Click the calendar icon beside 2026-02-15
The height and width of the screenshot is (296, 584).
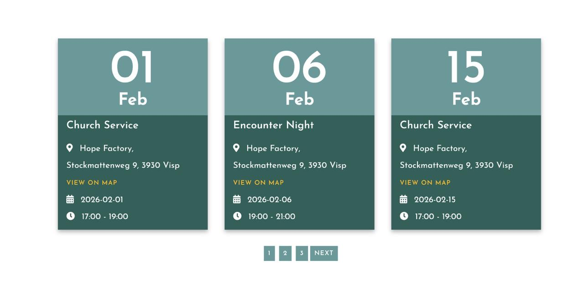coord(404,199)
